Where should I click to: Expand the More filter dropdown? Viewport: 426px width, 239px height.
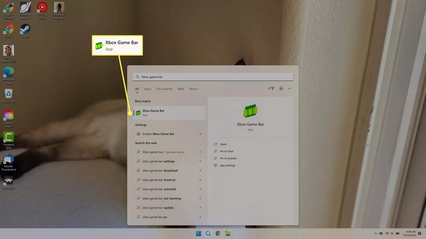click(x=194, y=89)
